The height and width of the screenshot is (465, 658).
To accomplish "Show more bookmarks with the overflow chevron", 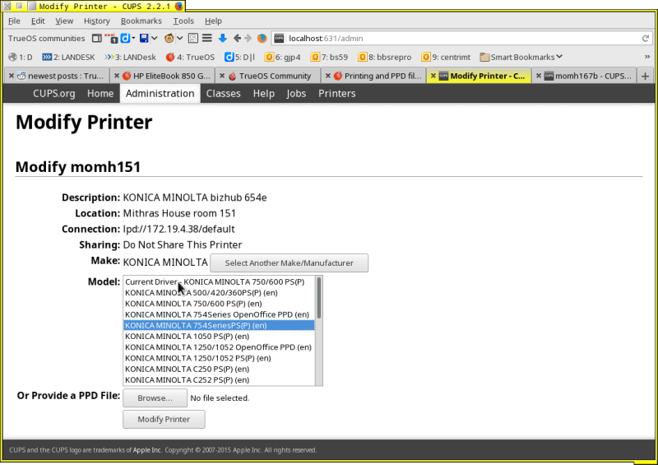I will [647, 57].
